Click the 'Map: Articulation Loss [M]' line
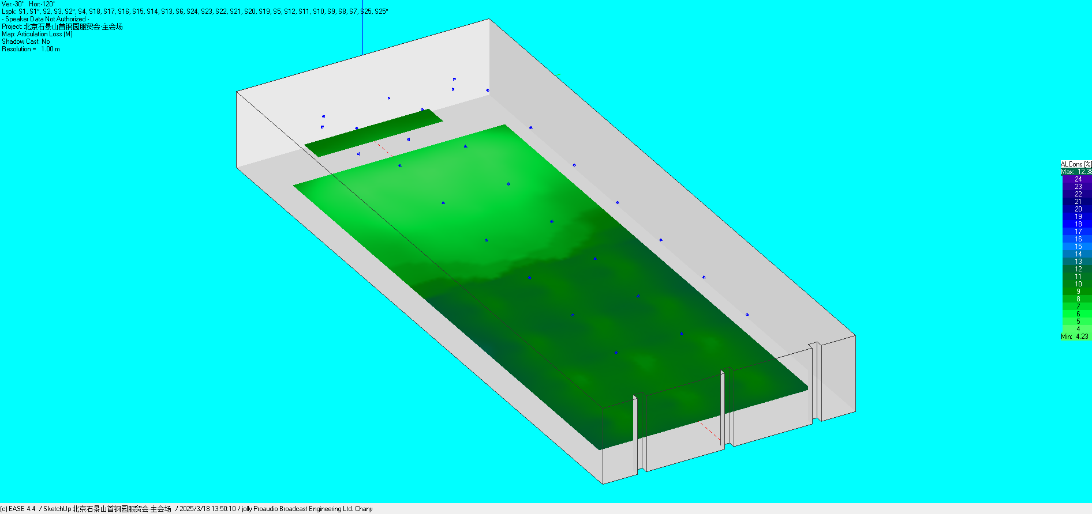The image size is (1092, 514). [38, 34]
